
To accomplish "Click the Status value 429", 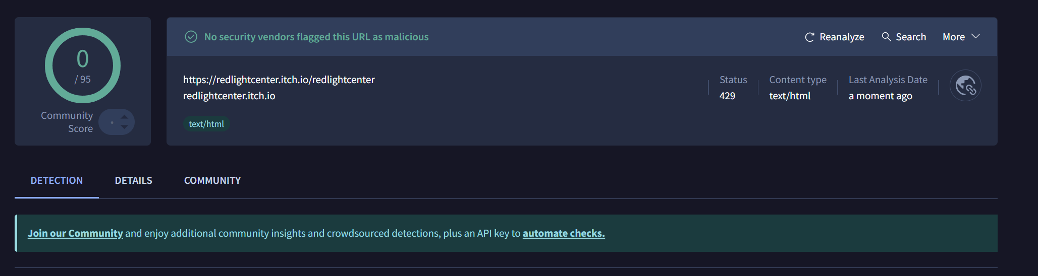I will 727,96.
